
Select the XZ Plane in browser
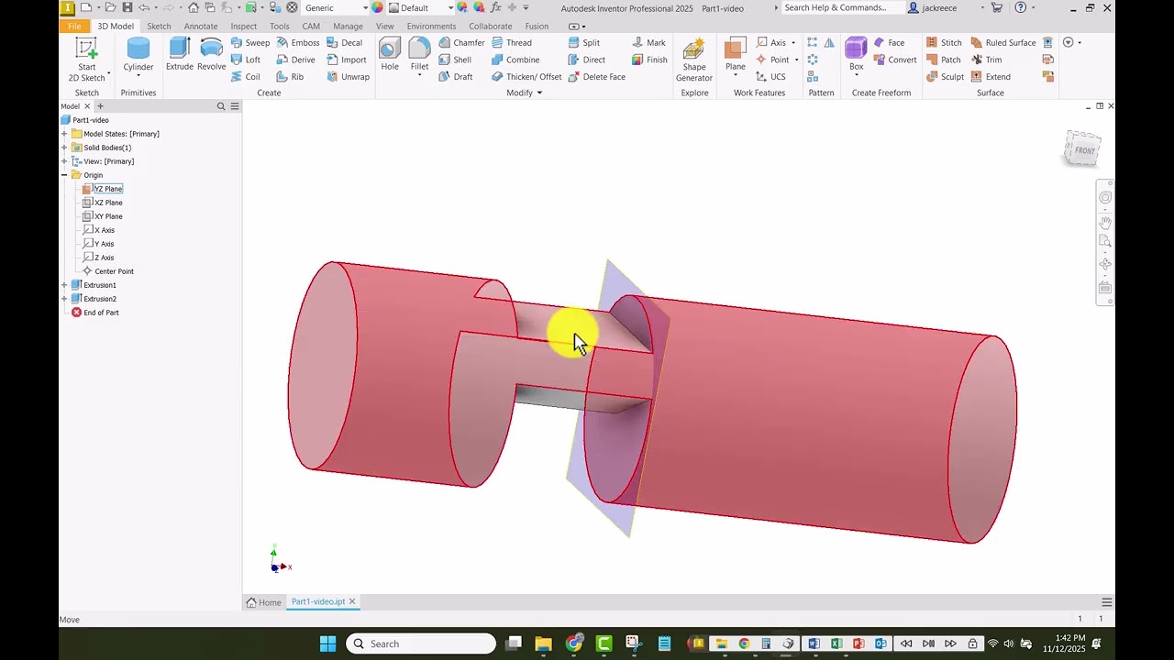(108, 203)
